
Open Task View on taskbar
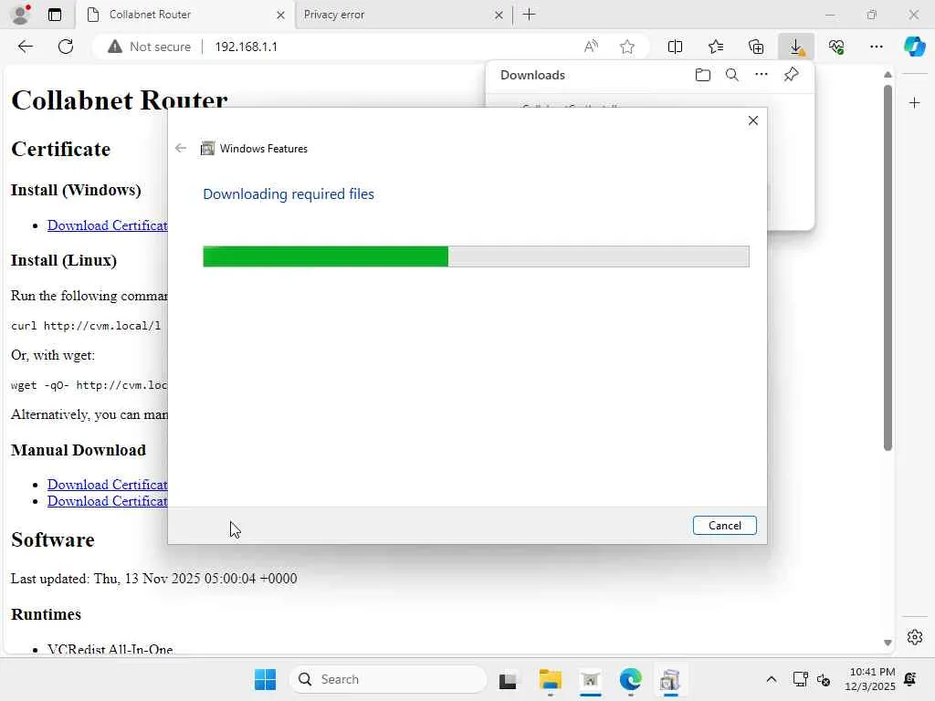pos(508,679)
